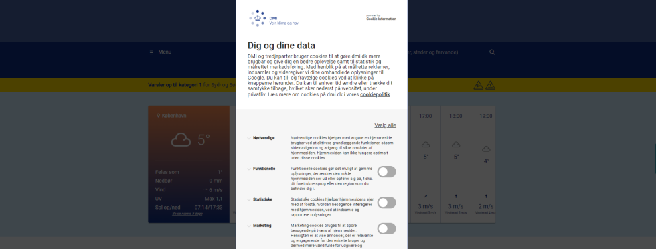Open the Cookie Information provider logo
This screenshot has width=656, height=249.
tap(381, 17)
